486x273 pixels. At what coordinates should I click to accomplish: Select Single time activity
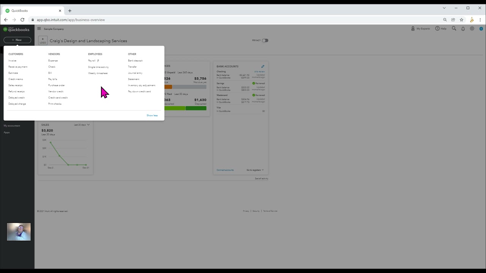pos(98,67)
